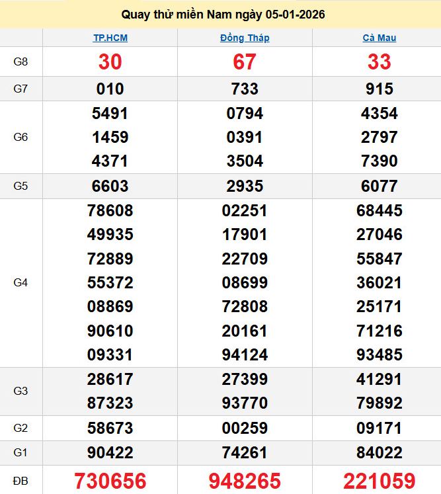Select the G4 prize row label
This screenshot has height=494, width=441.
click(x=20, y=282)
